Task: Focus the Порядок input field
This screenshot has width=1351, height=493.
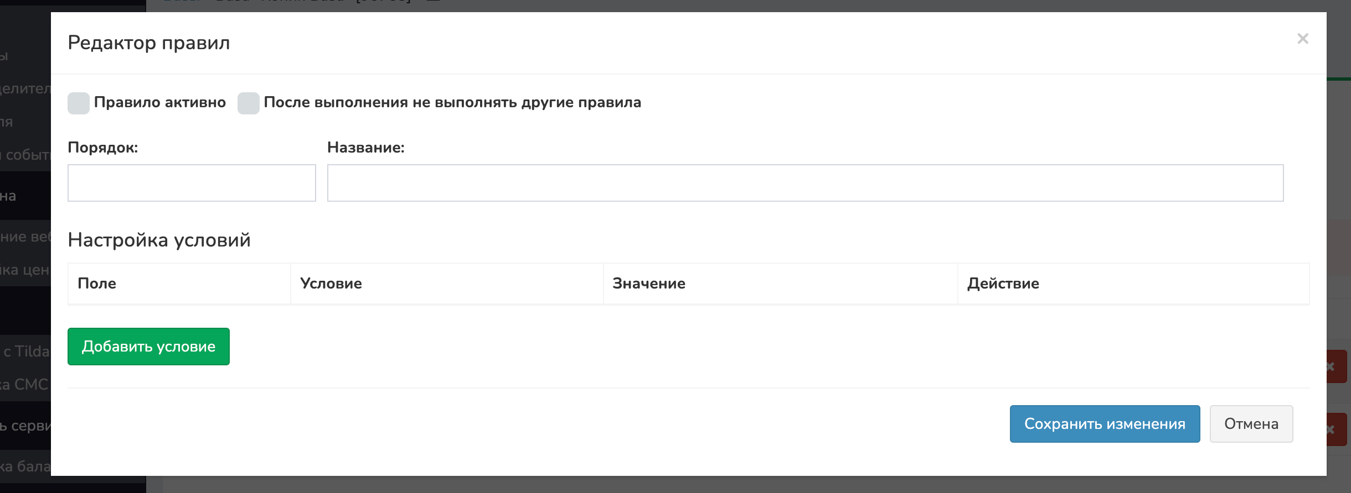Action: click(x=192, y=183)
